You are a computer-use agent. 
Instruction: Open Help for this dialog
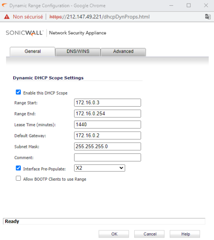pos(185,234)
